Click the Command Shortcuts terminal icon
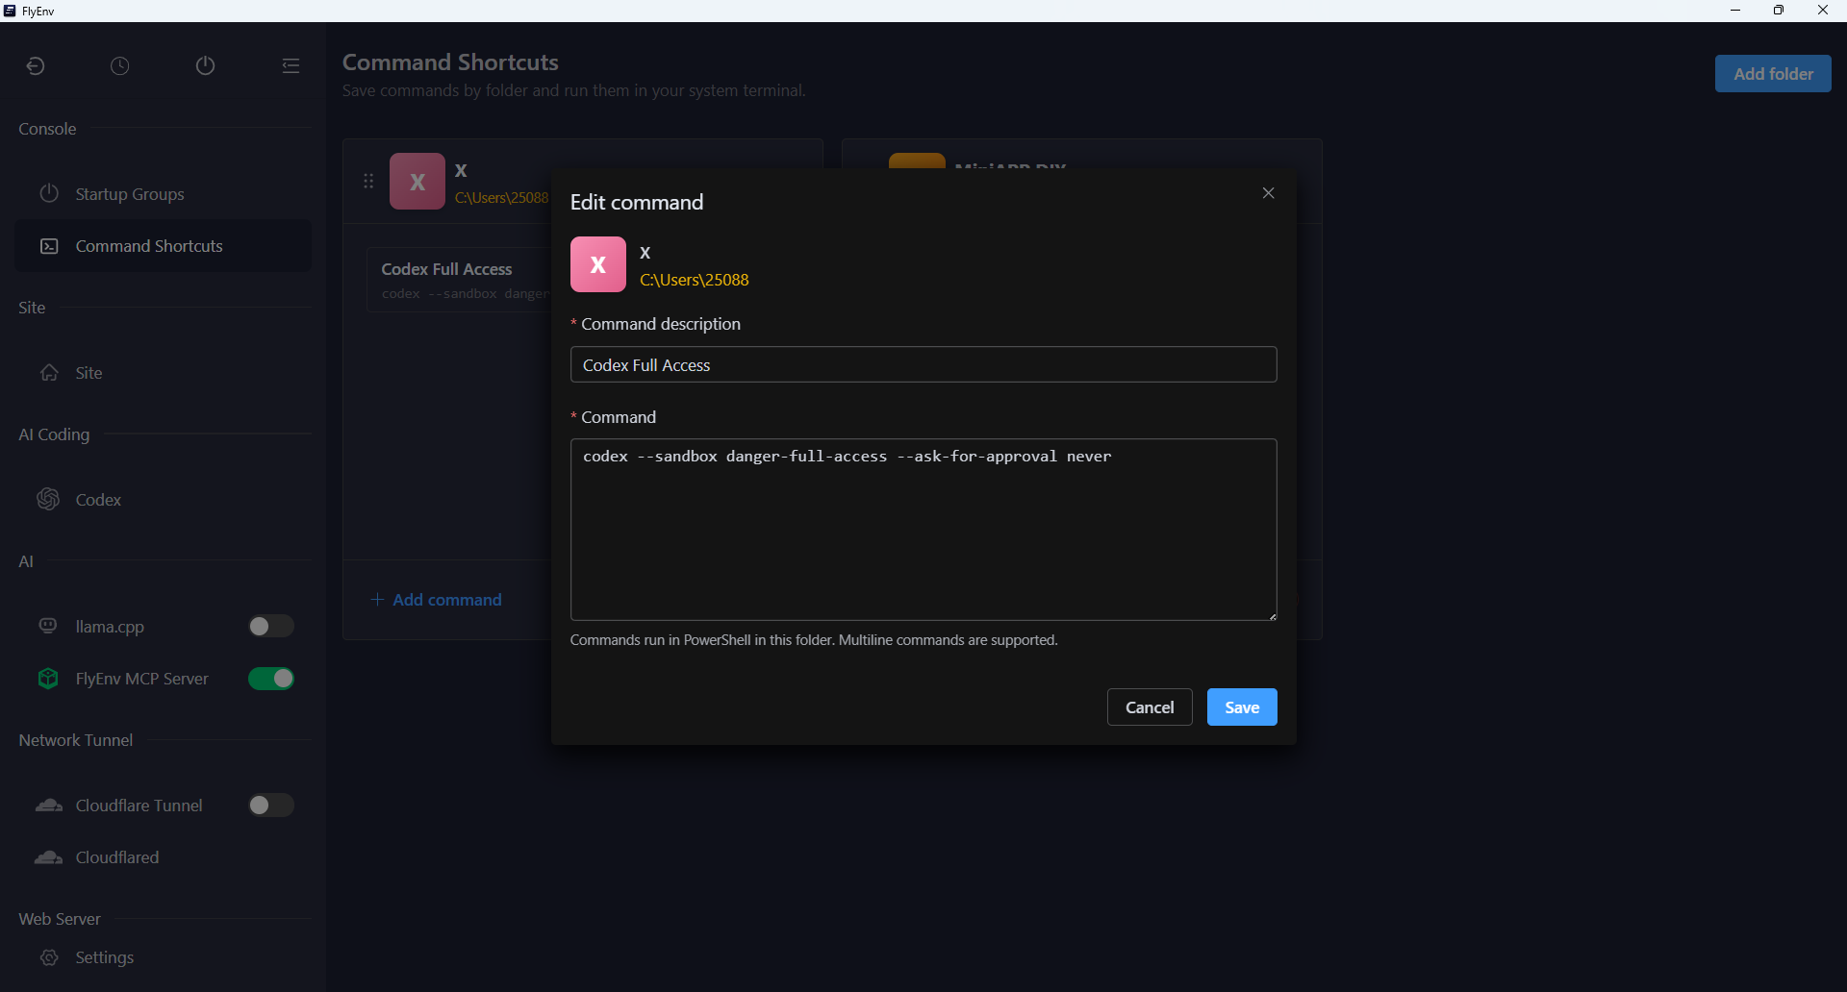The width and height of the screenshot is (1847, 992). pyautogui.click(x=49, y=246)
